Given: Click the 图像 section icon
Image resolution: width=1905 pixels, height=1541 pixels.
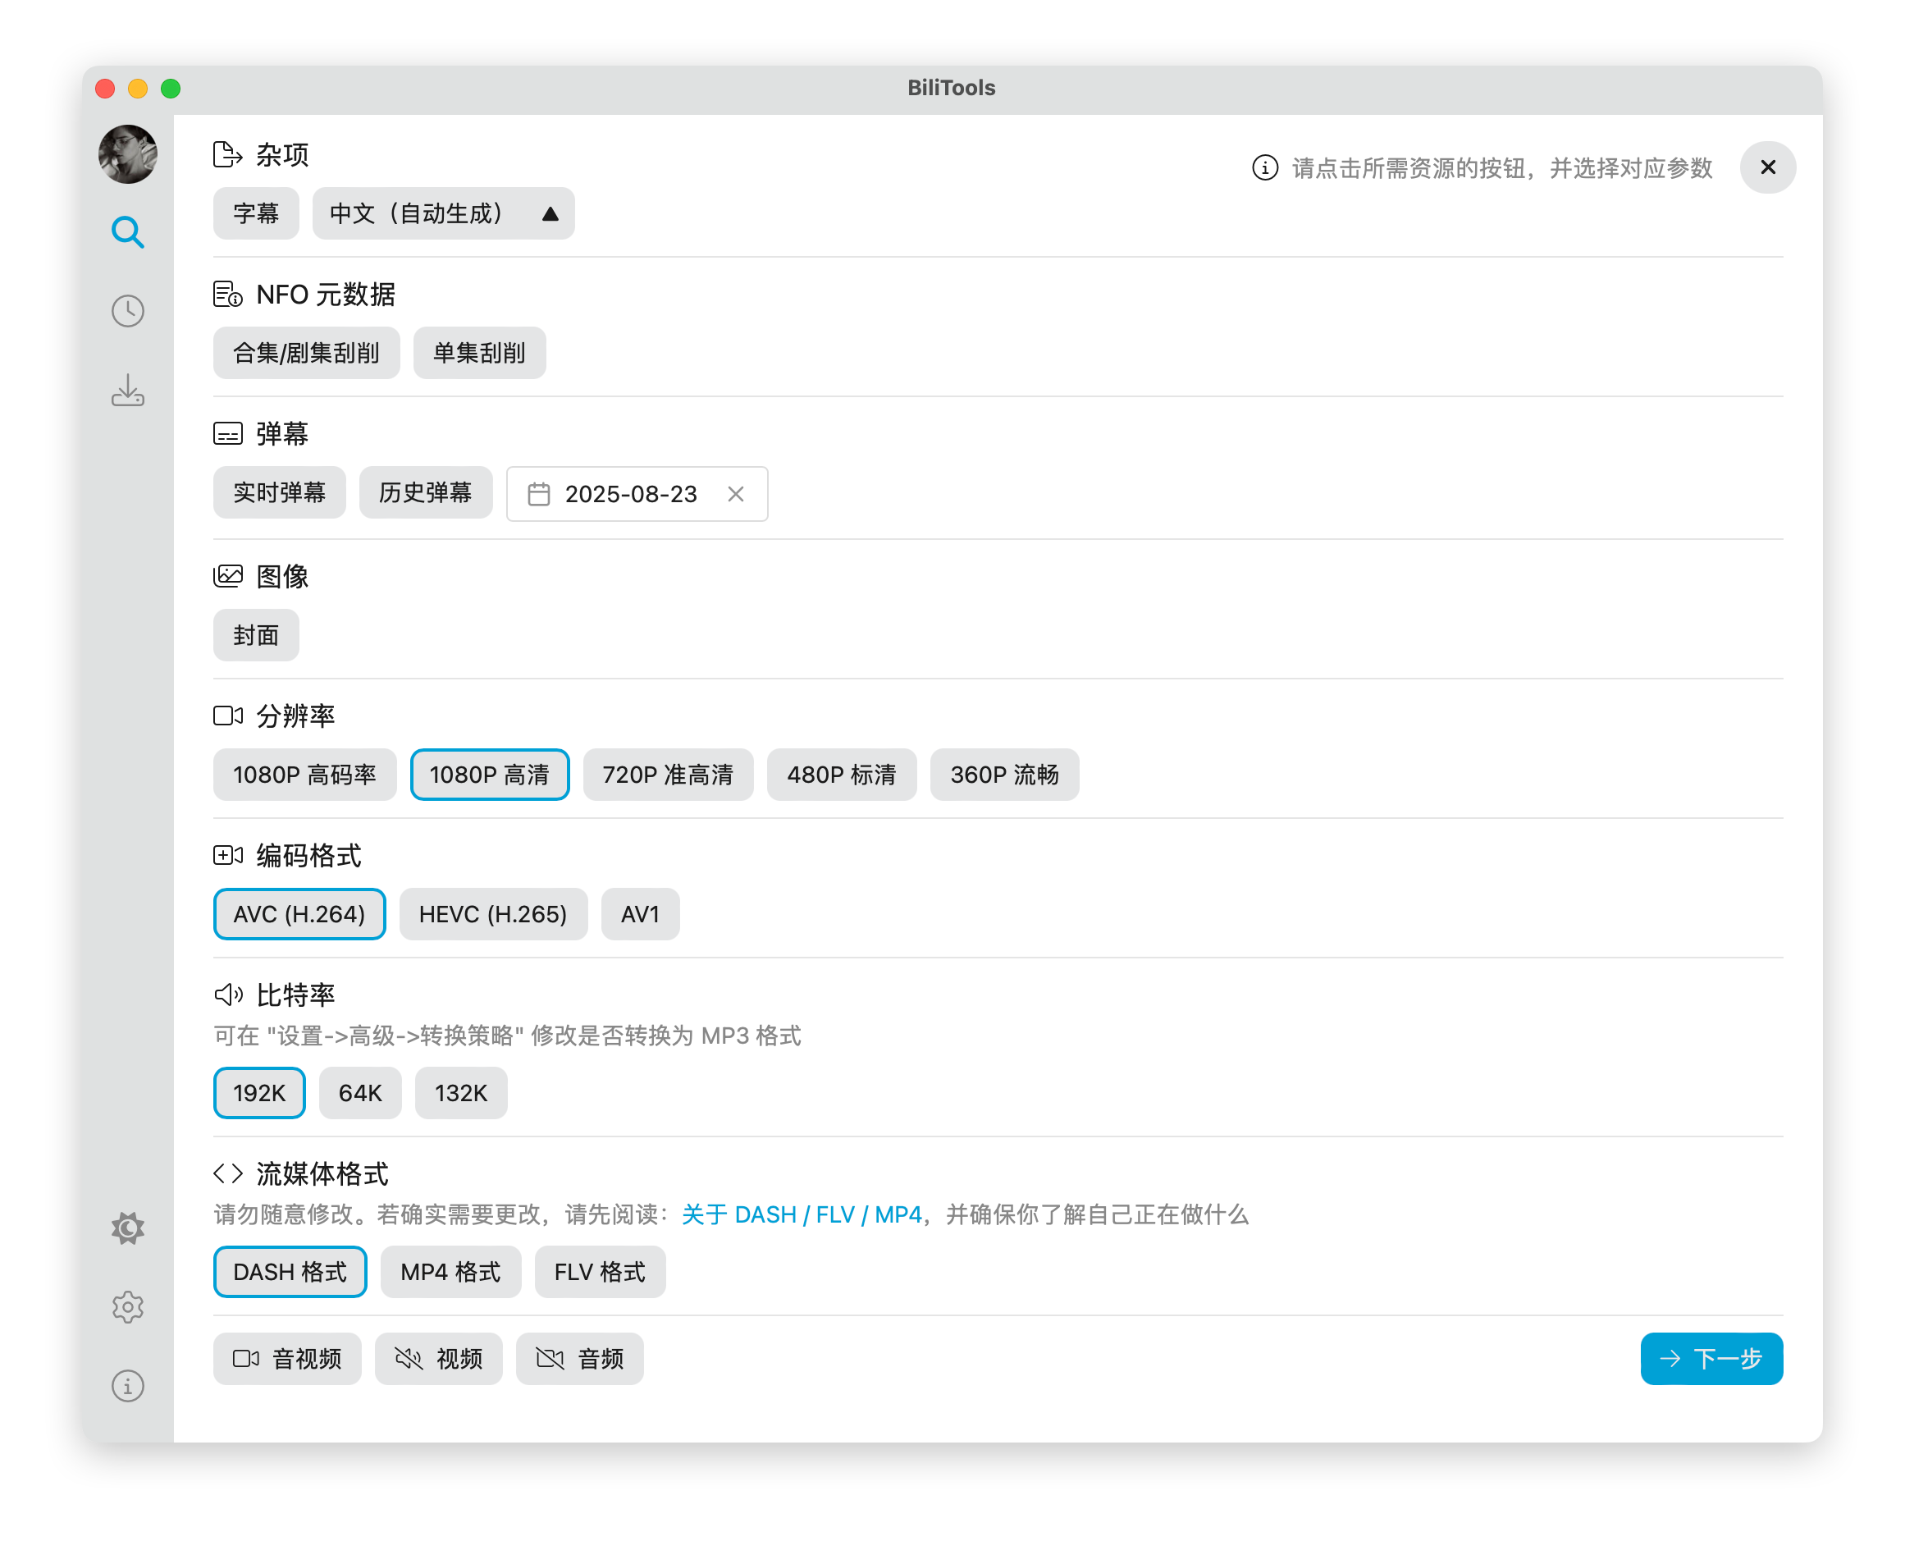Looking at the screenshot, I should [x=228, y=576].
